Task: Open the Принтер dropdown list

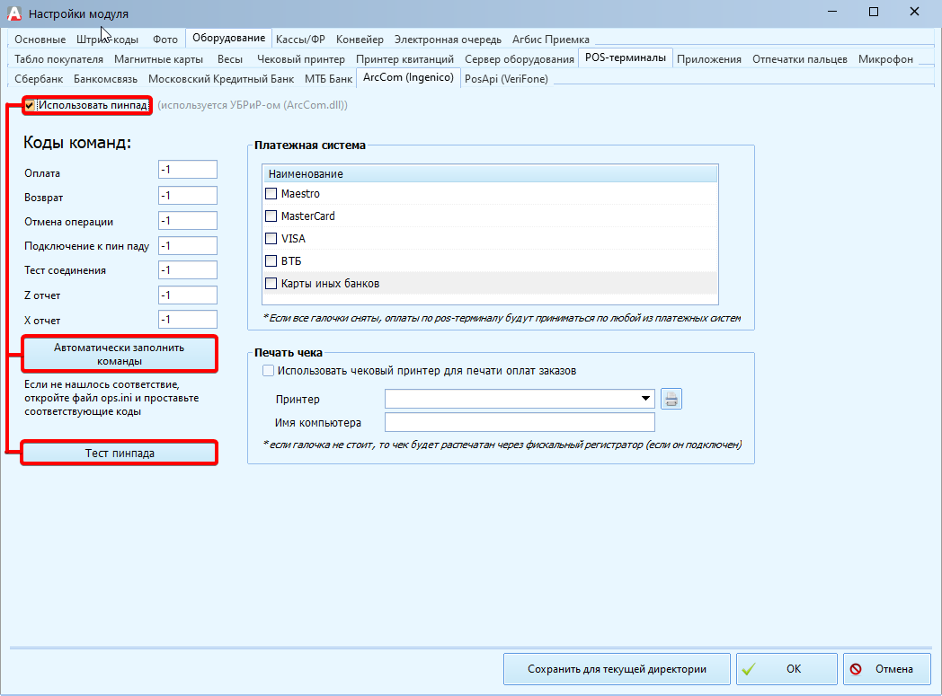Action: 645,399
